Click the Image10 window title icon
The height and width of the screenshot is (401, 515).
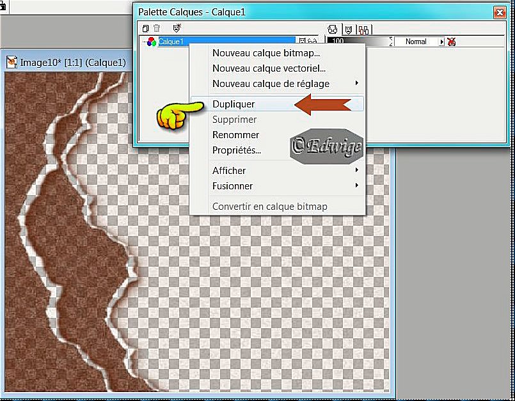coord(12,61)
